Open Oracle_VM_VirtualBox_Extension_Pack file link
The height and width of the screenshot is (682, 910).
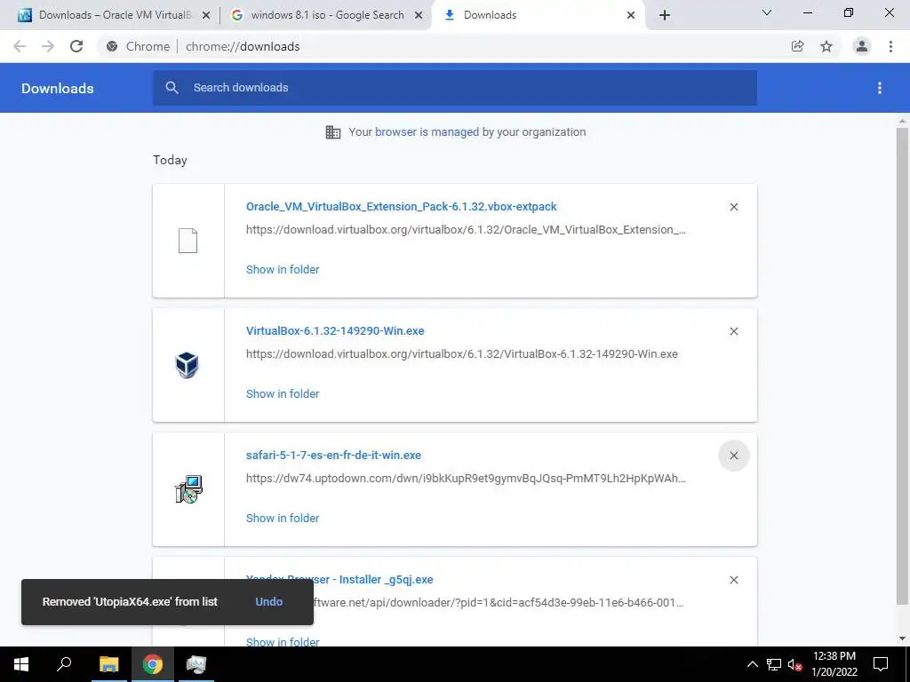click(x=401, y=206)
